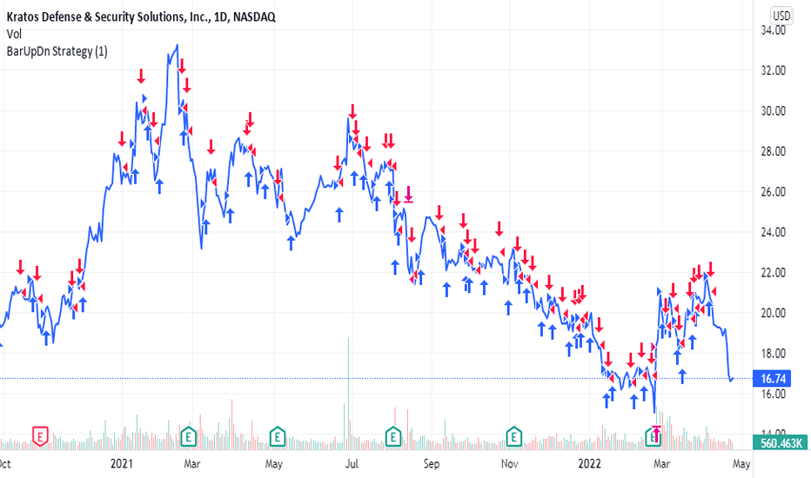Viewport: 811px width, 478px height.
Task: Click the Sep time axis label
Action: (432, 463)
